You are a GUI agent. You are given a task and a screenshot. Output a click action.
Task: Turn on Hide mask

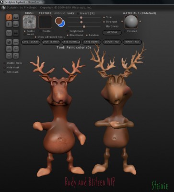pos(12,68)
